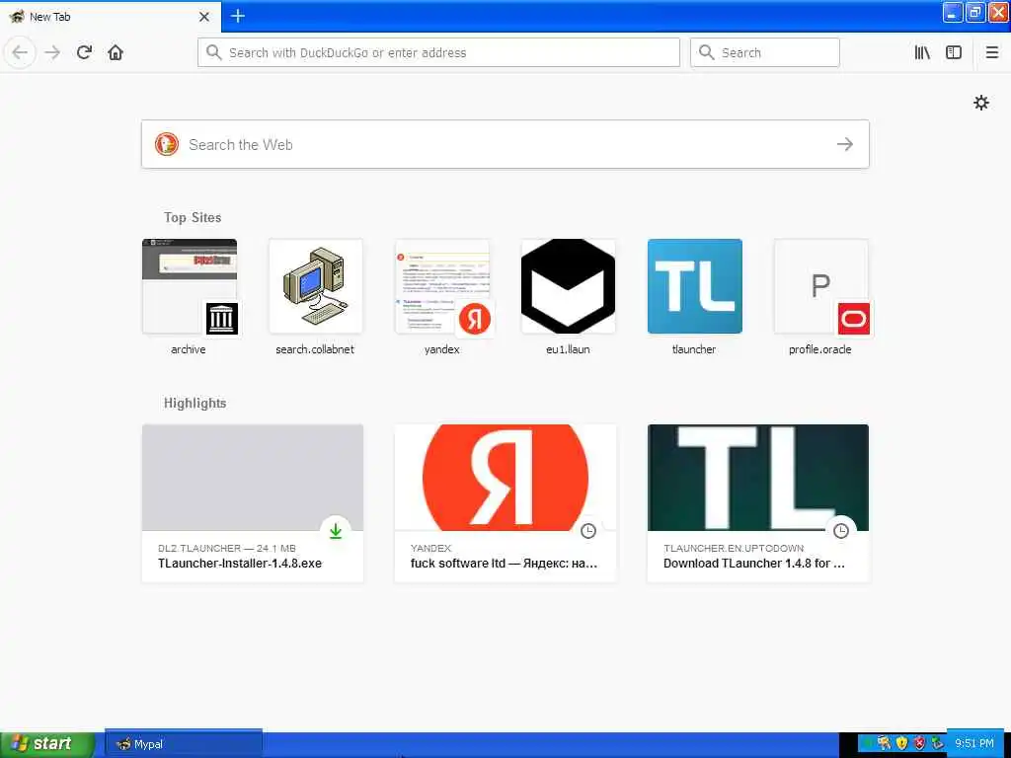Click the Forward navigation arrow
1011x758 pixels.
tap(52, 52)
